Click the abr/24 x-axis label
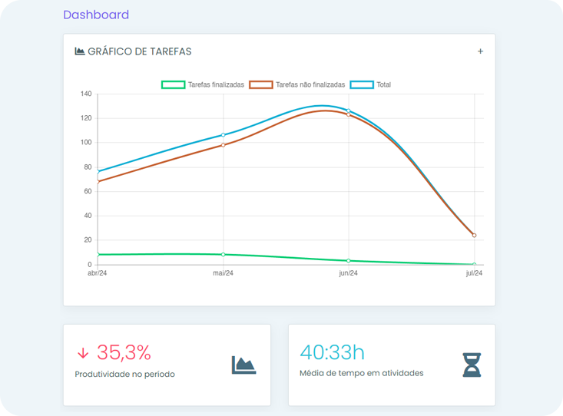The height and width of the screenshot is (416, 563). point(97,273)
